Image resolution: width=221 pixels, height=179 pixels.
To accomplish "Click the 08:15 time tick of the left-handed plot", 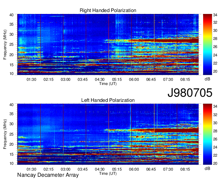I will (x=185, y=169).
